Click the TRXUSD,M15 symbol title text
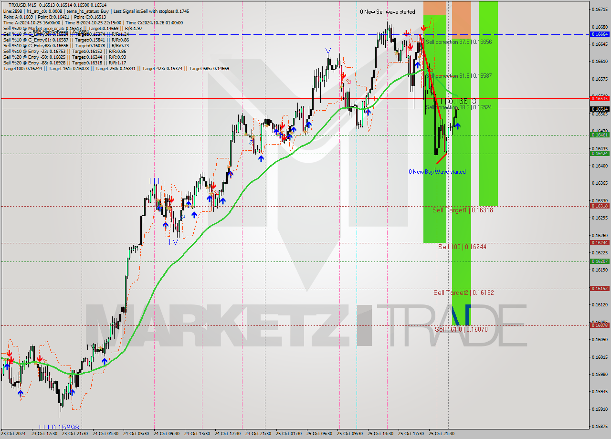The width and height of the screenshot is (611, 439). [x=22, y=5]
